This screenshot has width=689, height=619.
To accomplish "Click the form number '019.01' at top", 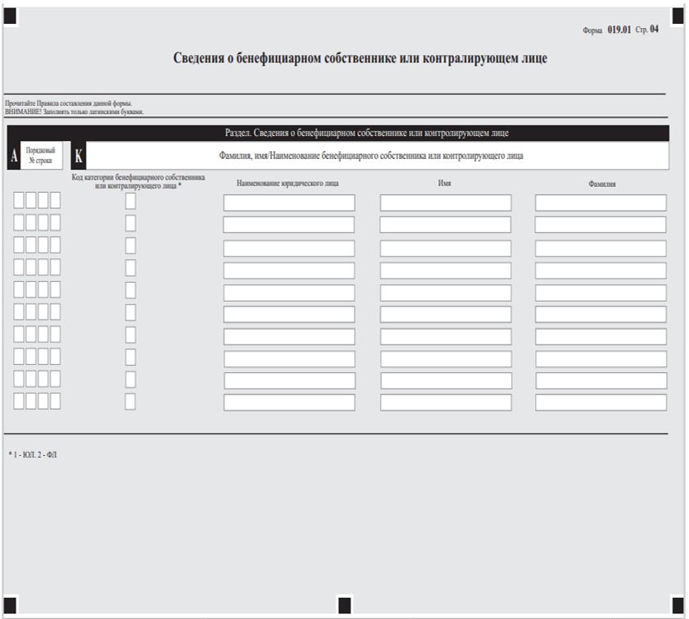I will click(619, 30).
